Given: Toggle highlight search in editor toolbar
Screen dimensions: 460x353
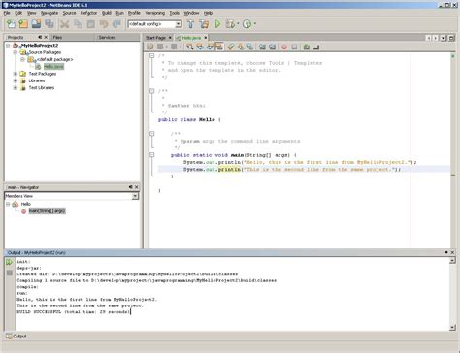Looking at the screenshot, I should pos(219,47).
